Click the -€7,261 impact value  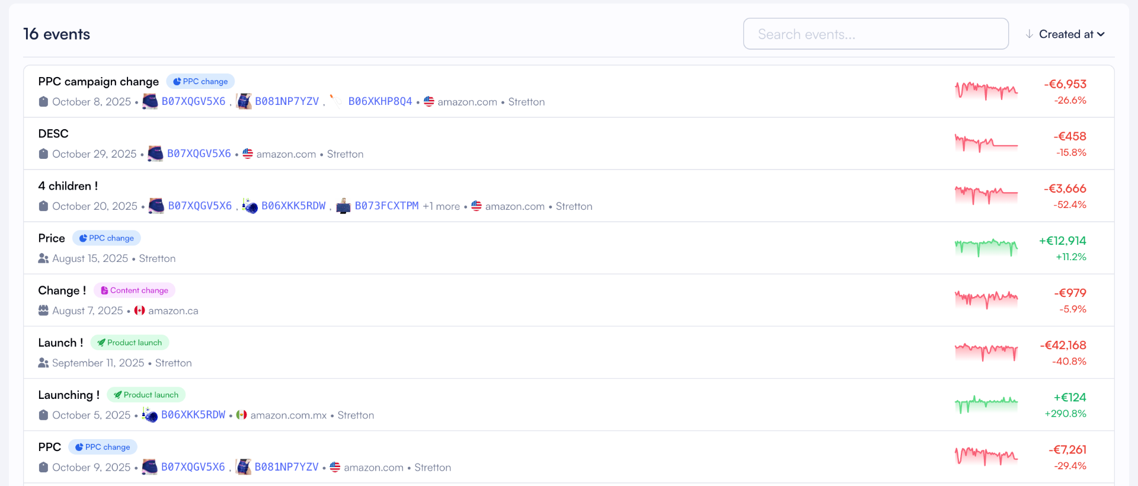[1067, 449]
